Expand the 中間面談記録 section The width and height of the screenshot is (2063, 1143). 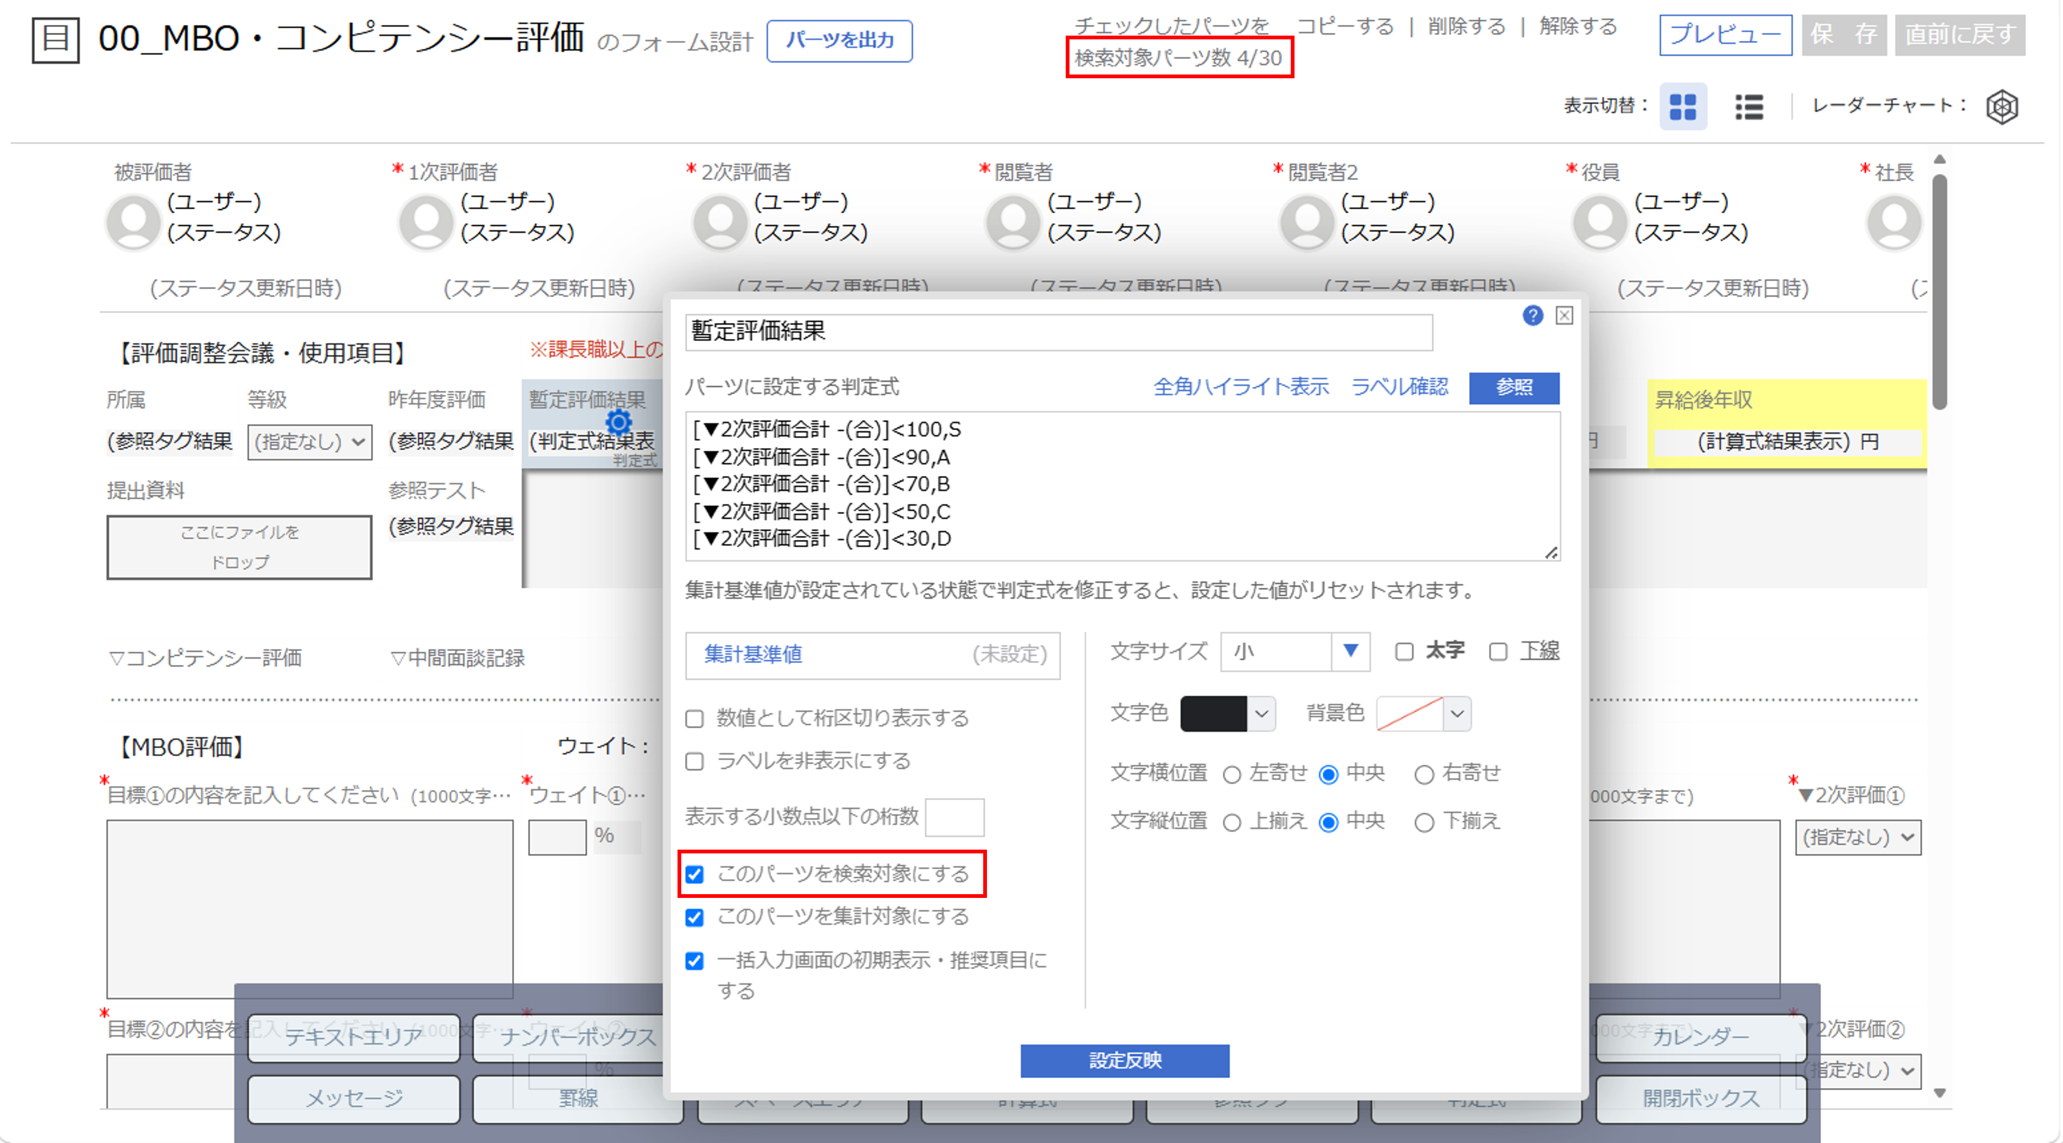[457, 658]
